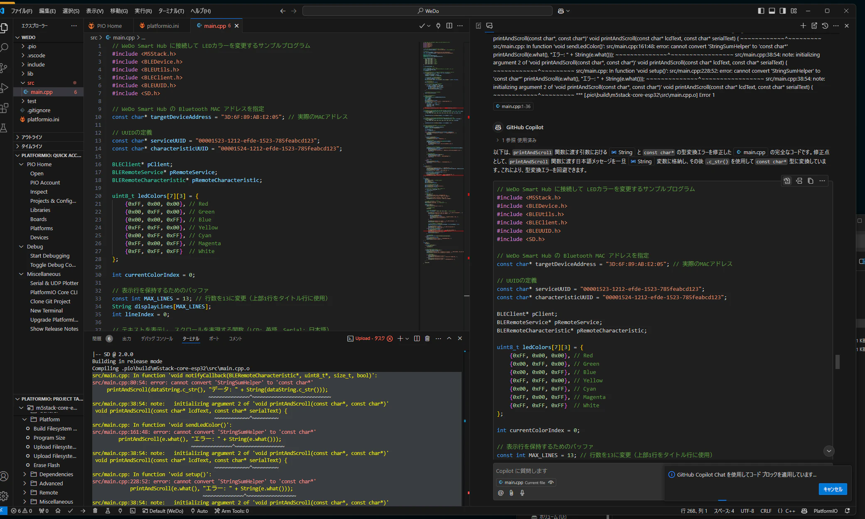
Task: Attach context with the paperclip icon
Action: pyautogui.click(x=511, y=493)
